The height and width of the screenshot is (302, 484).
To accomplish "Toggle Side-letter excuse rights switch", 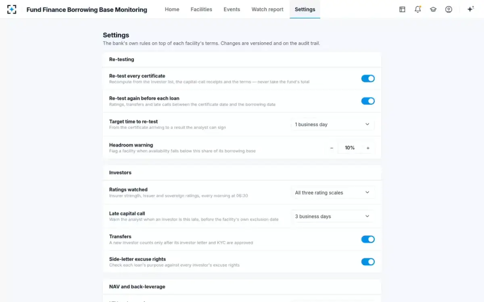I will 368,262.
